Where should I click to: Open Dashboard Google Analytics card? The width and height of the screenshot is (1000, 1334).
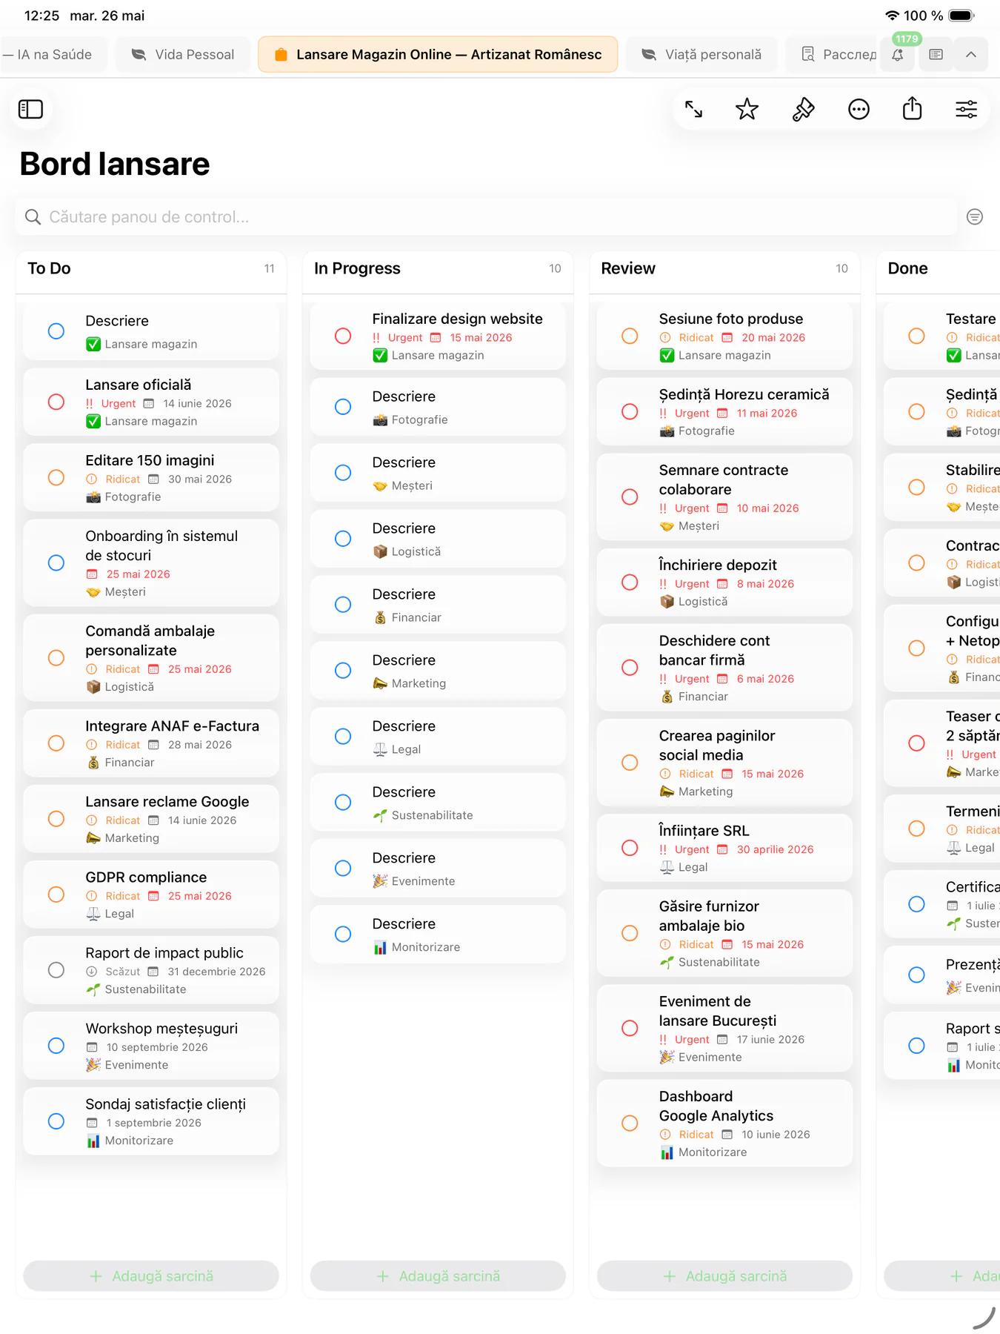(724, 1122)
